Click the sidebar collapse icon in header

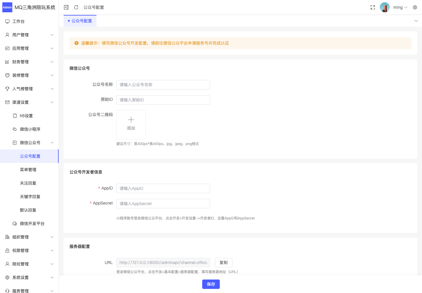click(x=66, y=7)
